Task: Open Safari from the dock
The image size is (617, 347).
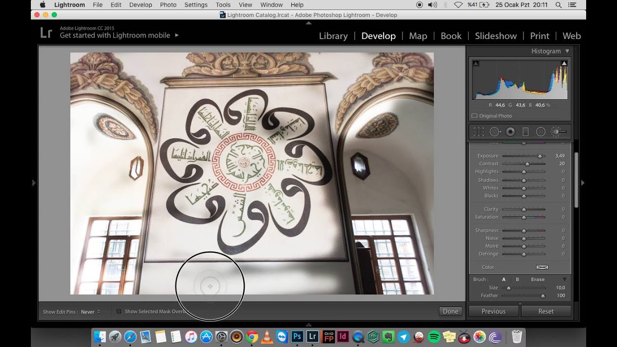Action: click(130, 336)
